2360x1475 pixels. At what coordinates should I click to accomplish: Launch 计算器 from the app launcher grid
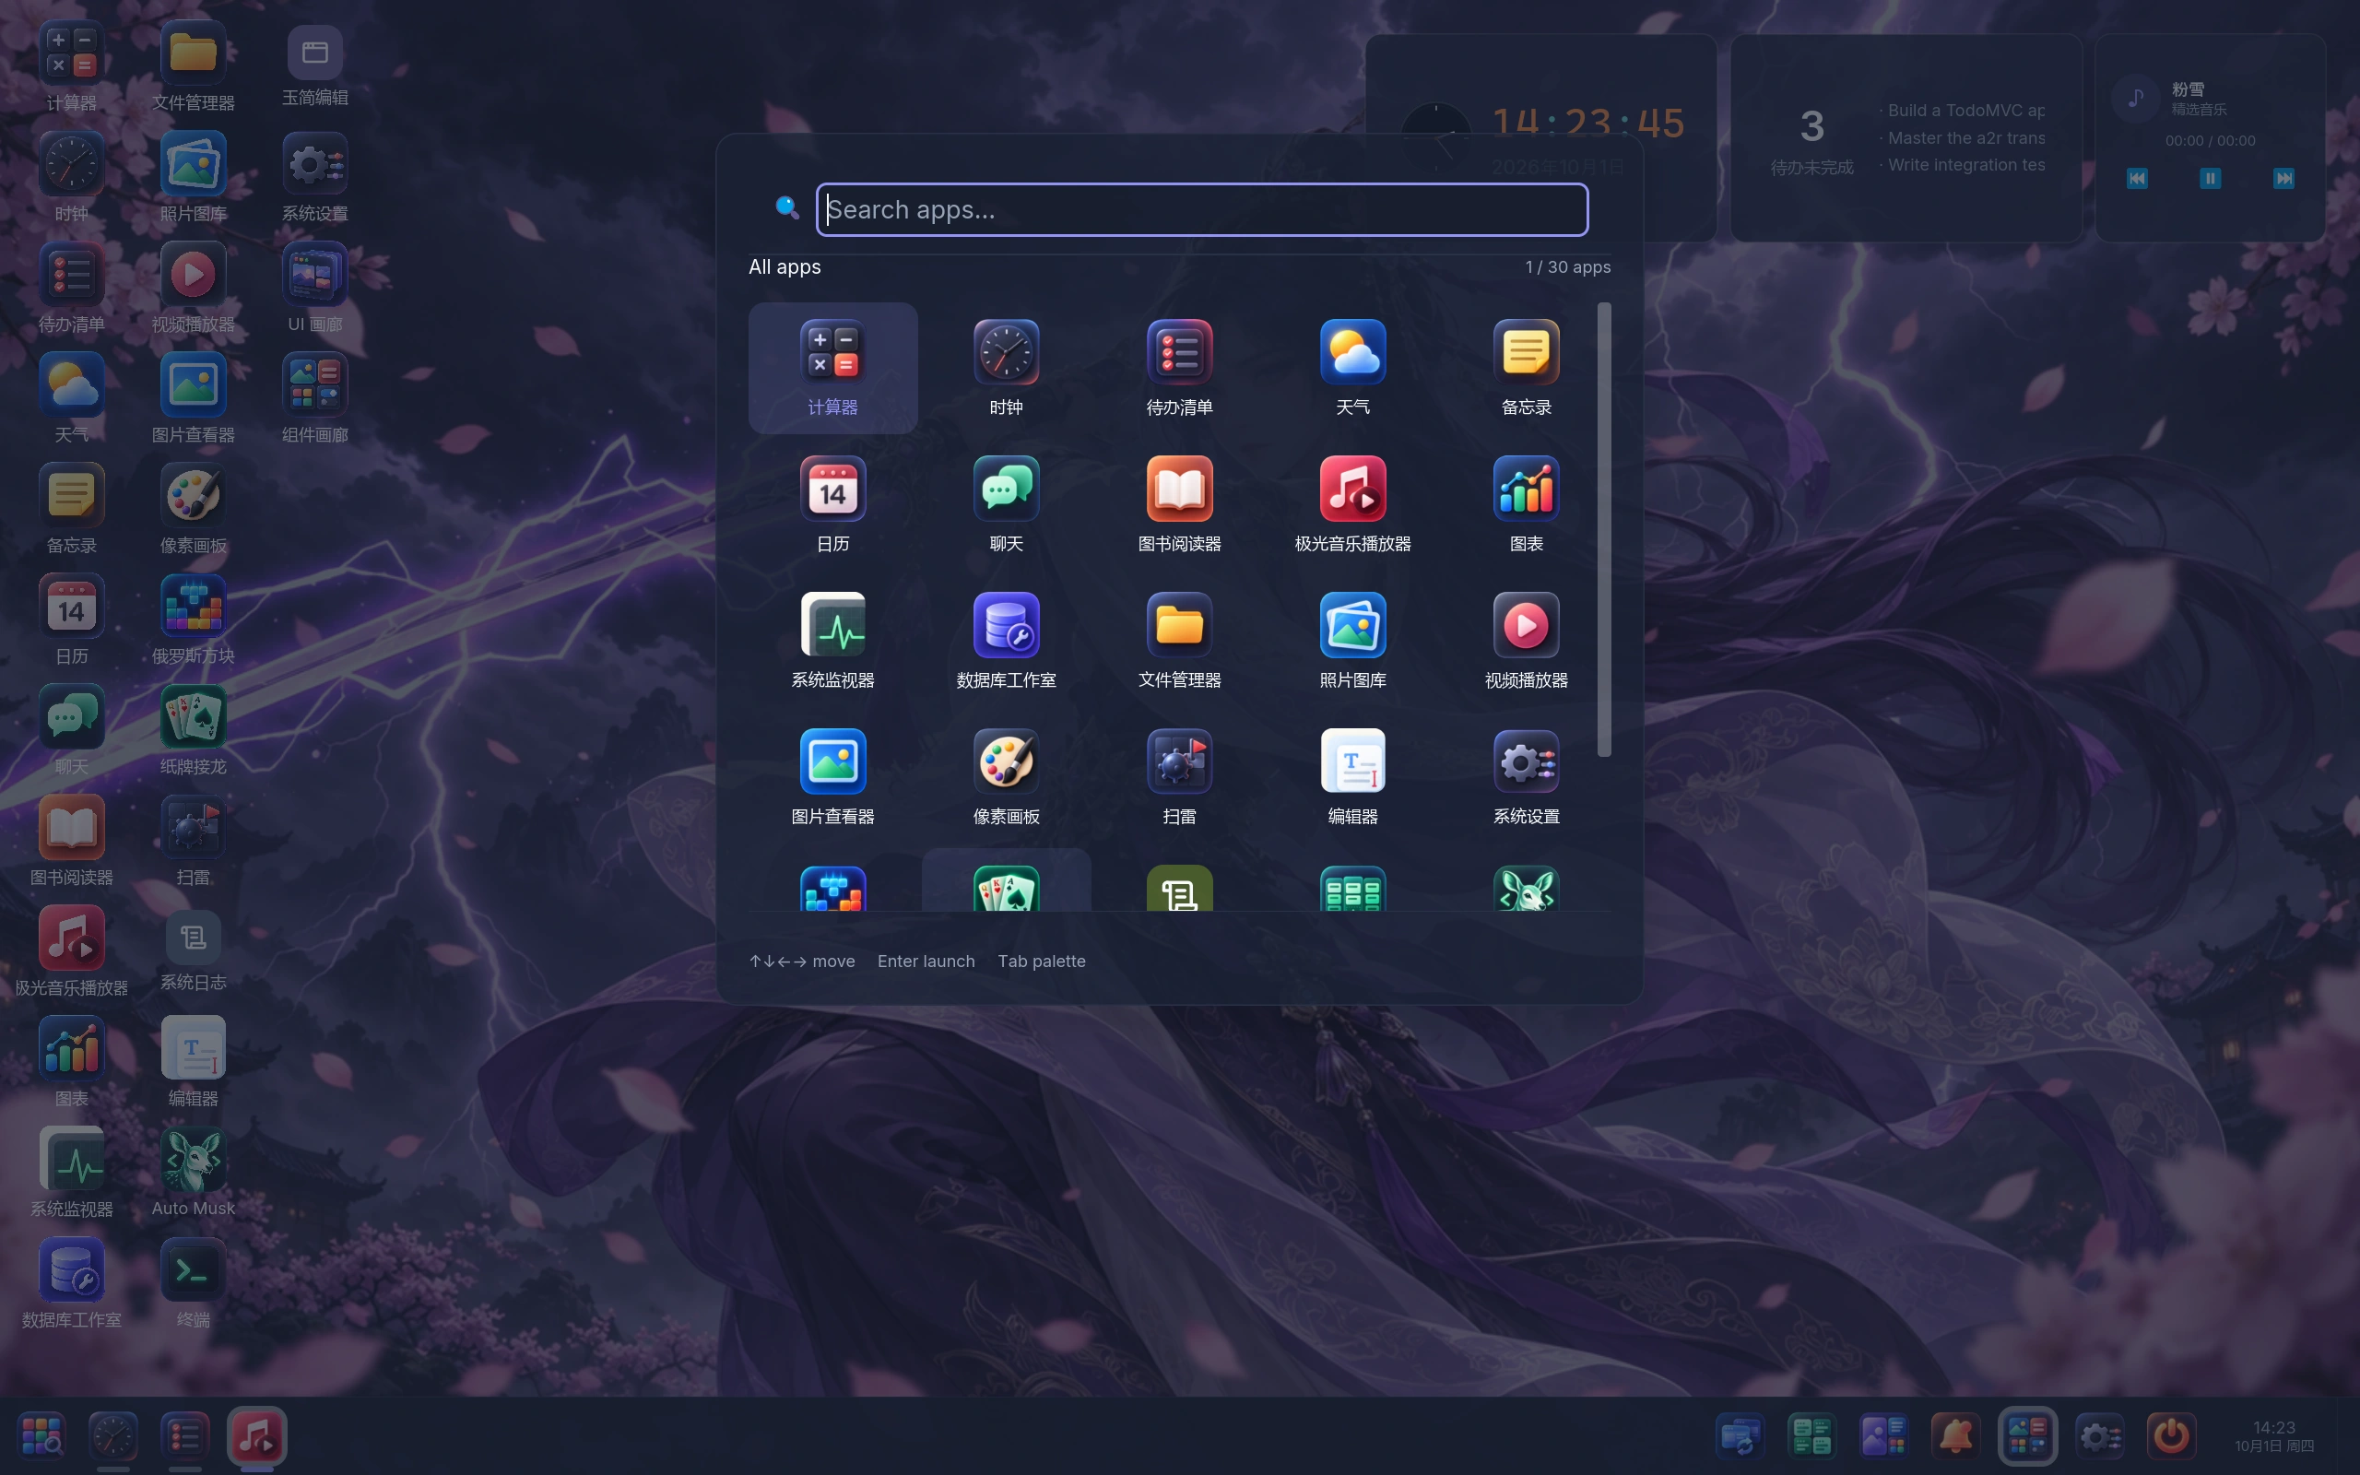[x=832, y=368]
